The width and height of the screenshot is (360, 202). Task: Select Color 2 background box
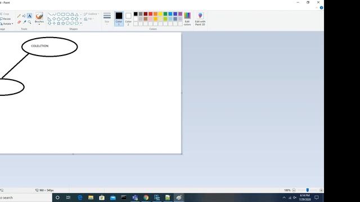(x=128, y=19)
